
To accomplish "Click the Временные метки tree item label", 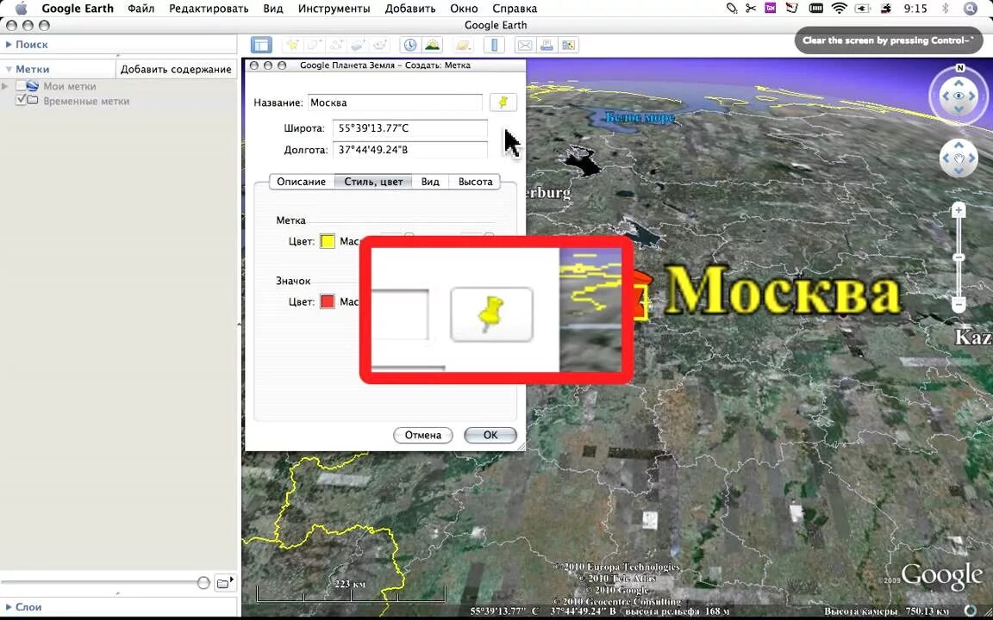I will 86,101.
